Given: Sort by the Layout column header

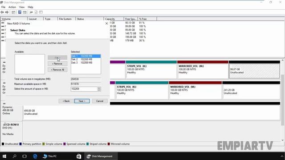Looking at the screenshot, I should tap(36, 19).
